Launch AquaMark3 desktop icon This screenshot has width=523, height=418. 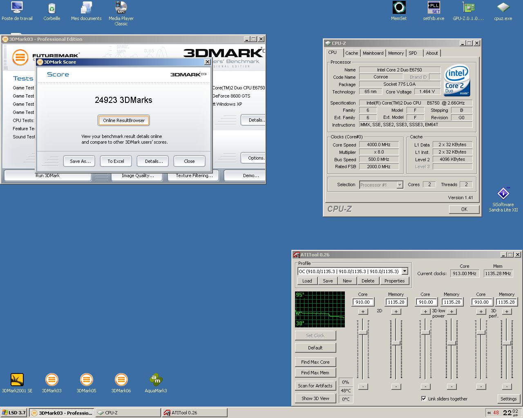(156, 383)
